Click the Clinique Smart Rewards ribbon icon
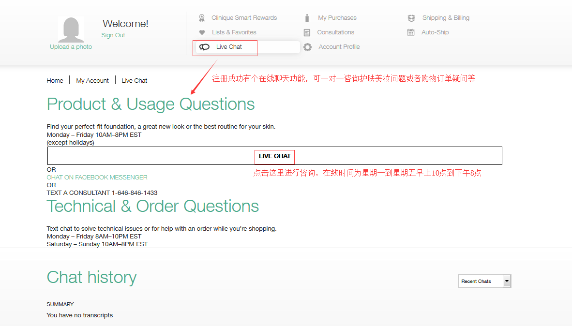The width and height of the screenshot is (572, 326). [x=202, y=18]
